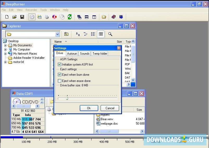Click Explorer file list scroll up arrow
The height and width of the screenshot is (148, 209).
click(133, 41)
